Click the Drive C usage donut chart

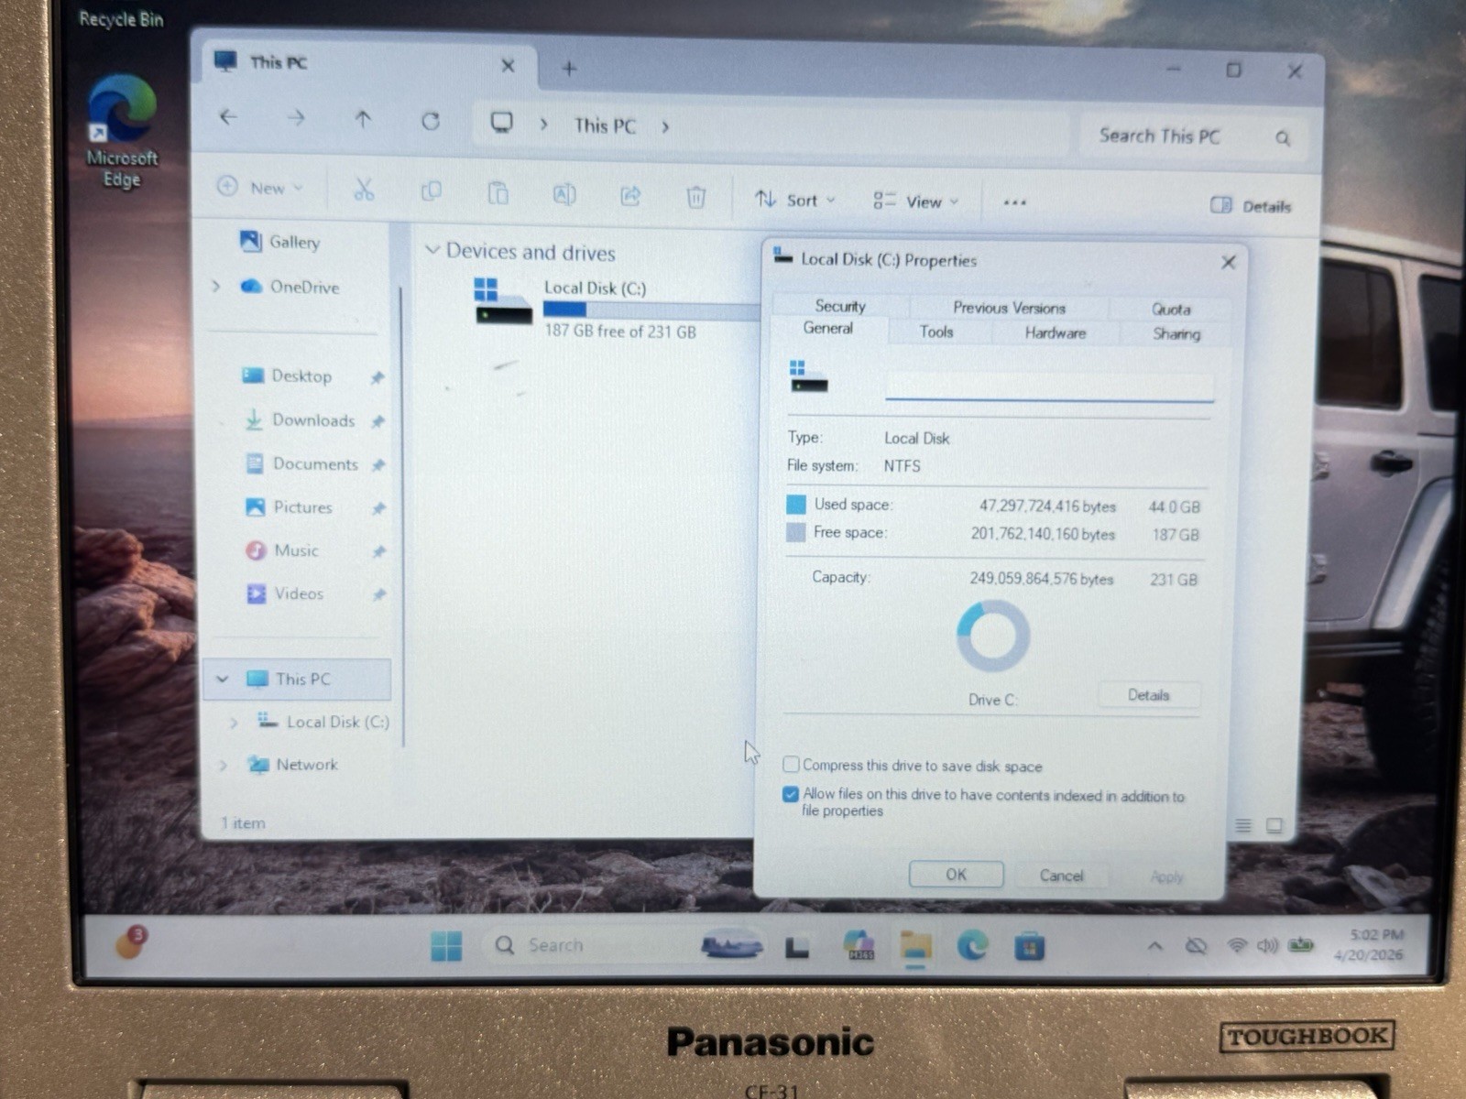tap(992, 636)
